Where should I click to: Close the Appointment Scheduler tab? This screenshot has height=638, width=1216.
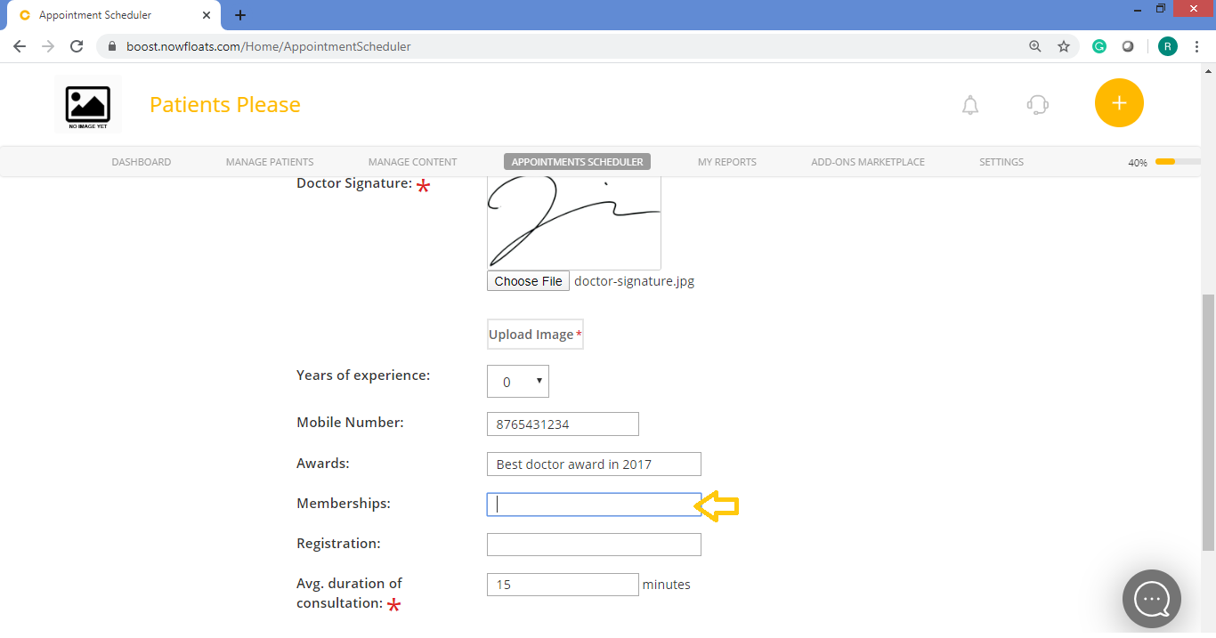pos(207,15)
